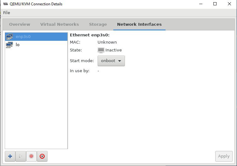Open the File menu
The height and width of the screenshot is (166, 237).
pos(7,13)
